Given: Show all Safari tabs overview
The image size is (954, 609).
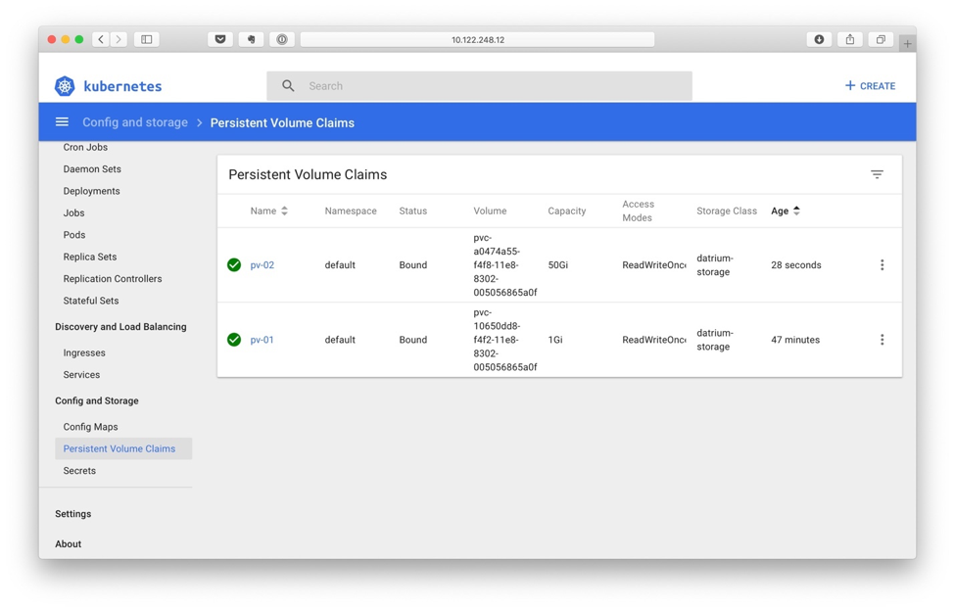Looking at the screenshot, I should pos(881,39).
